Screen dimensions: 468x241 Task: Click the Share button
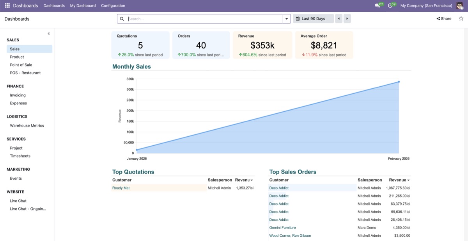tap(444, 19)
